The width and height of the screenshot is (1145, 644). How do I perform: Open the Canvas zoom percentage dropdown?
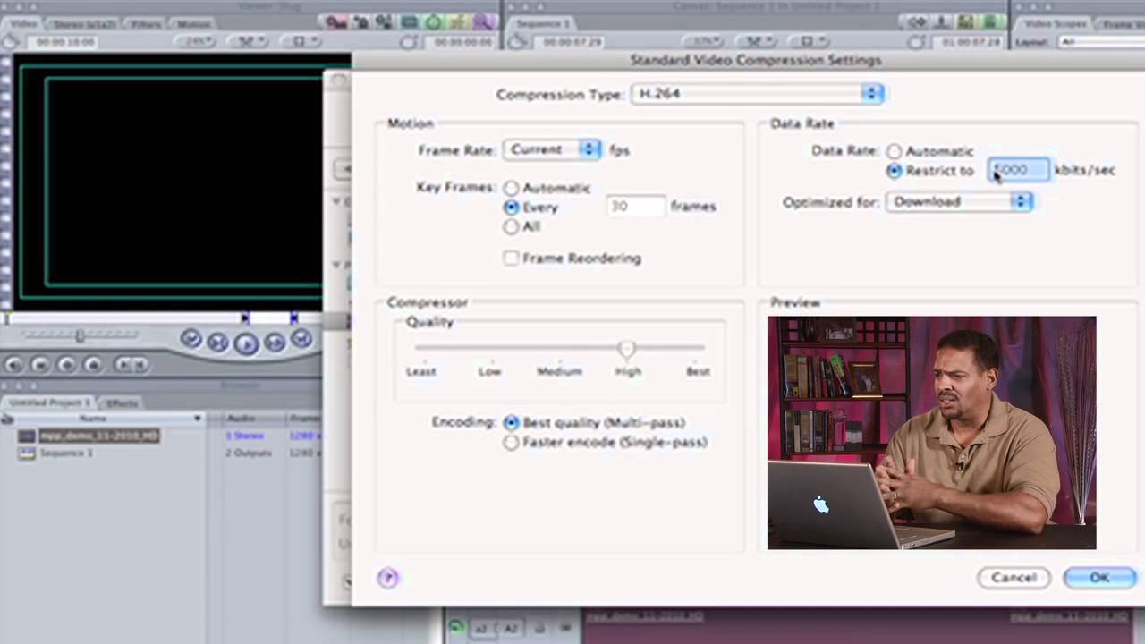(x=702, y=42)
